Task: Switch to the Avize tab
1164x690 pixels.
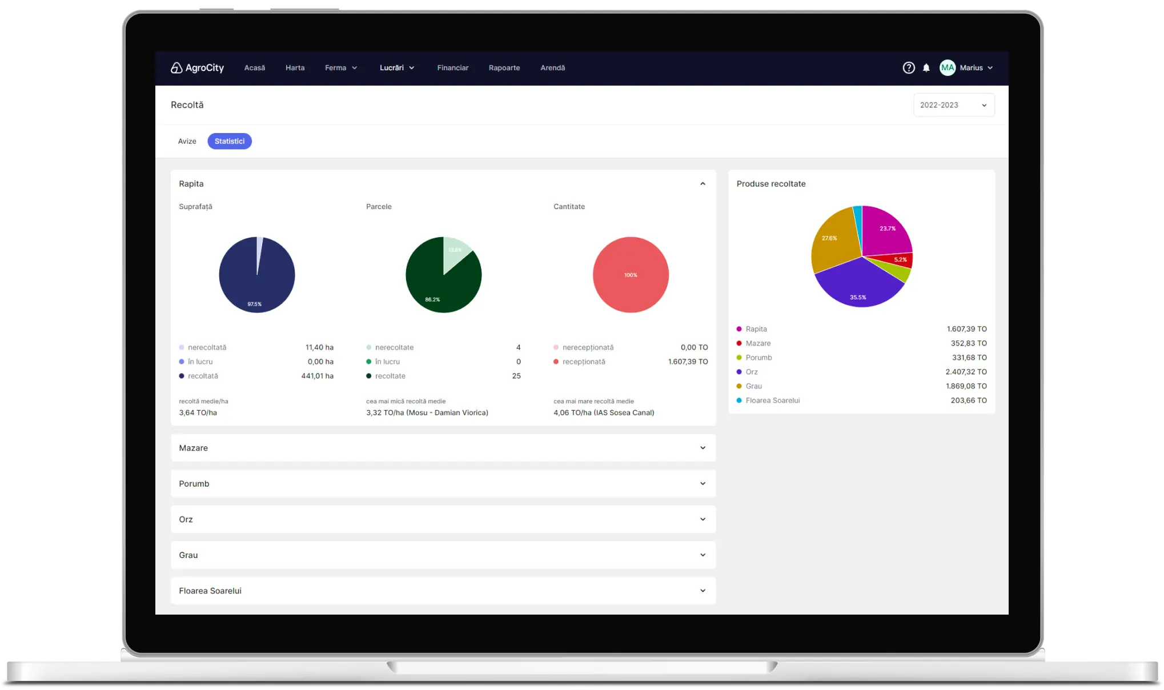Action: [x=187, y=141]
